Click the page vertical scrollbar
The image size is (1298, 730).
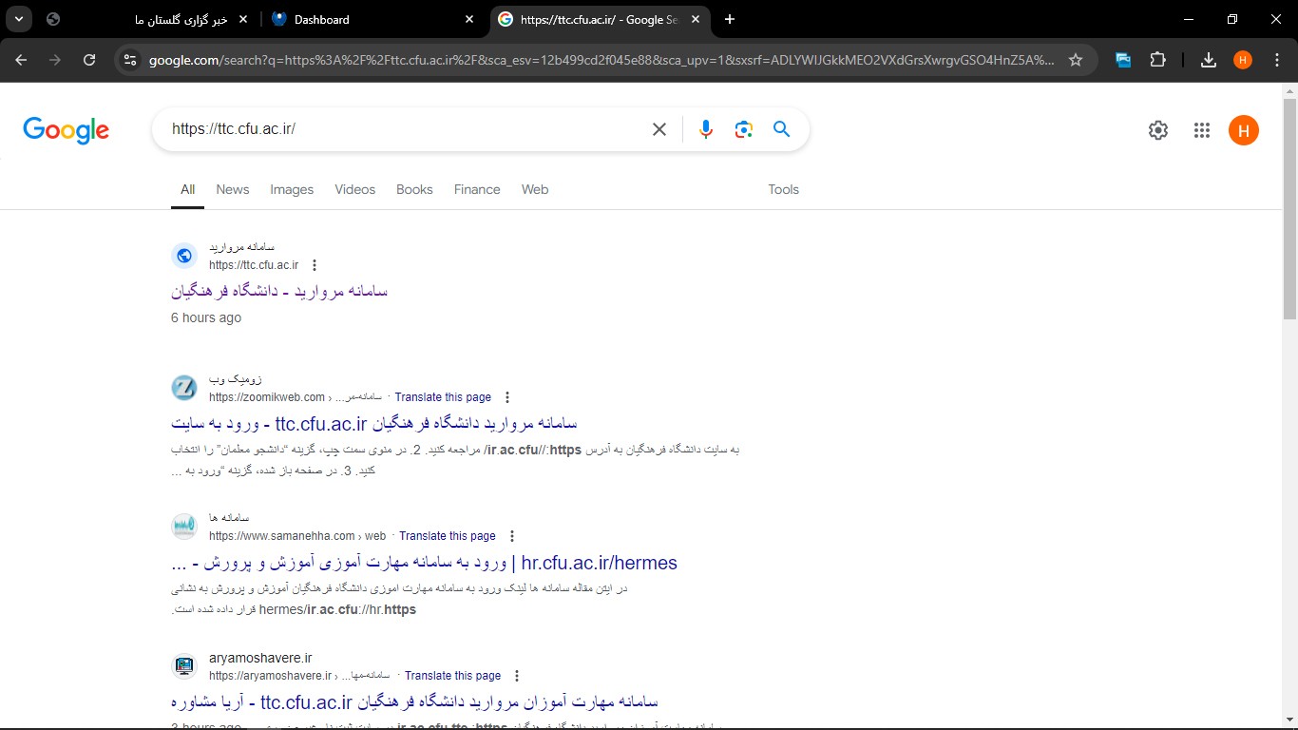[1289, 209]
